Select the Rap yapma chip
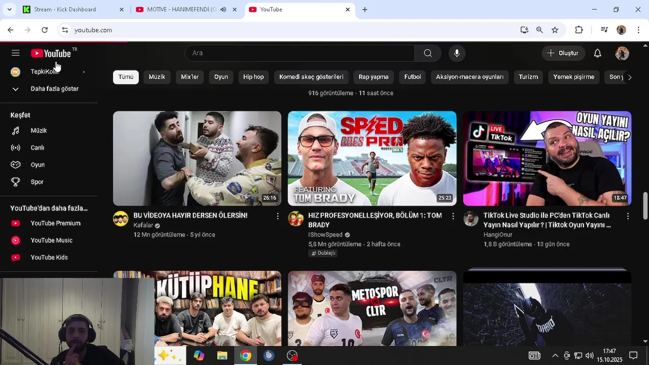Screen dimensions: 649x365 [374, 77]
